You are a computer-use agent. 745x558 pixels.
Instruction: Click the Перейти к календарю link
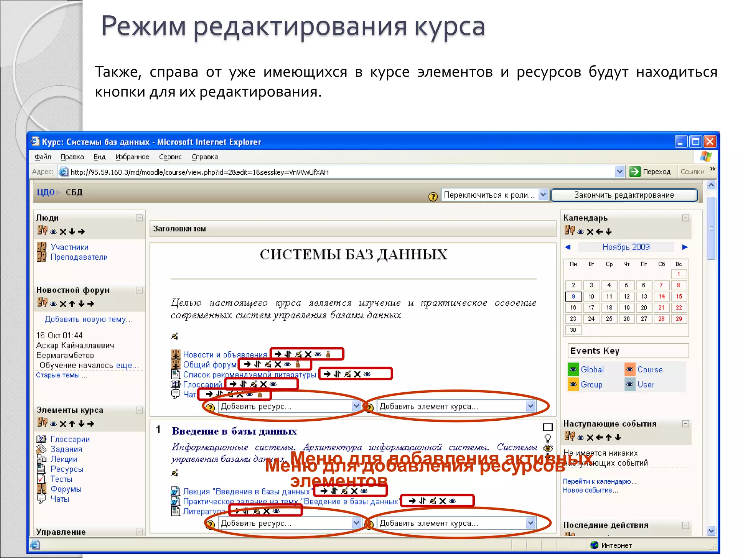pyautogui.click(x=600, y=481)
